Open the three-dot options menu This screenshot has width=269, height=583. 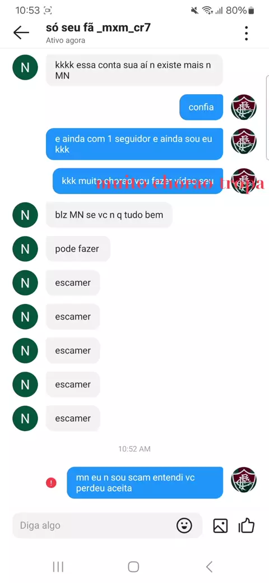tap(247, 34)
